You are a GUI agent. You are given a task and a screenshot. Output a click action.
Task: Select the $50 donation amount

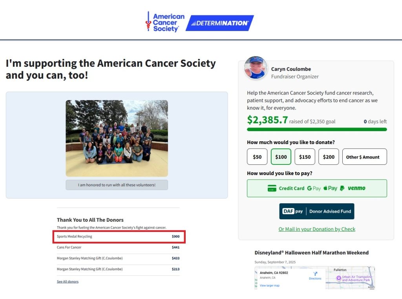pyautogui.click(x=257, y=157)
